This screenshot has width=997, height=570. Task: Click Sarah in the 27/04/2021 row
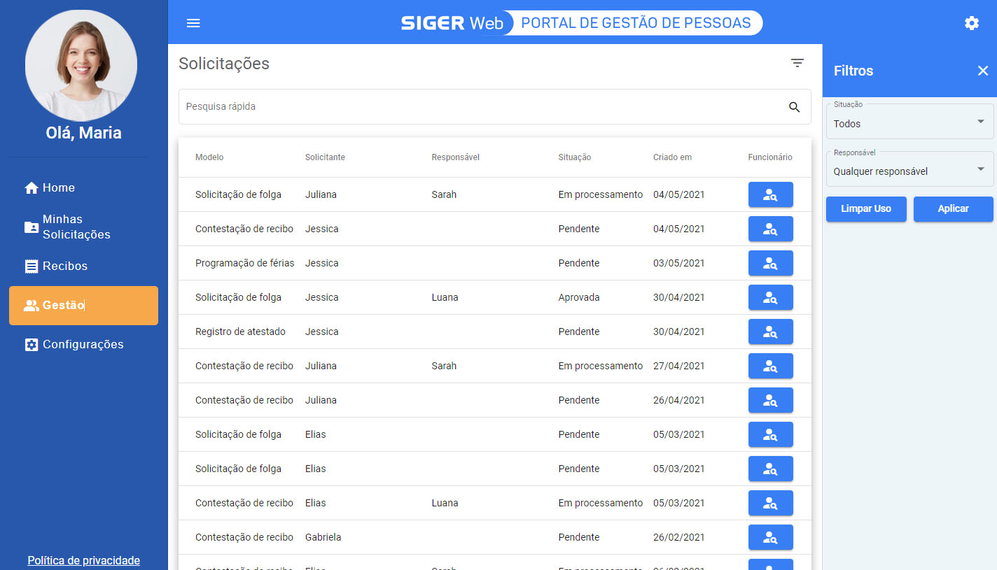[x=444, y=366]
